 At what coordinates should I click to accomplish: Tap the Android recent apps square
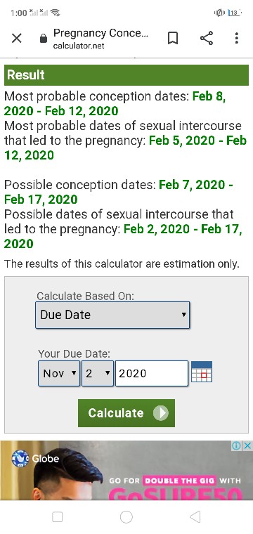click(57, 517)
